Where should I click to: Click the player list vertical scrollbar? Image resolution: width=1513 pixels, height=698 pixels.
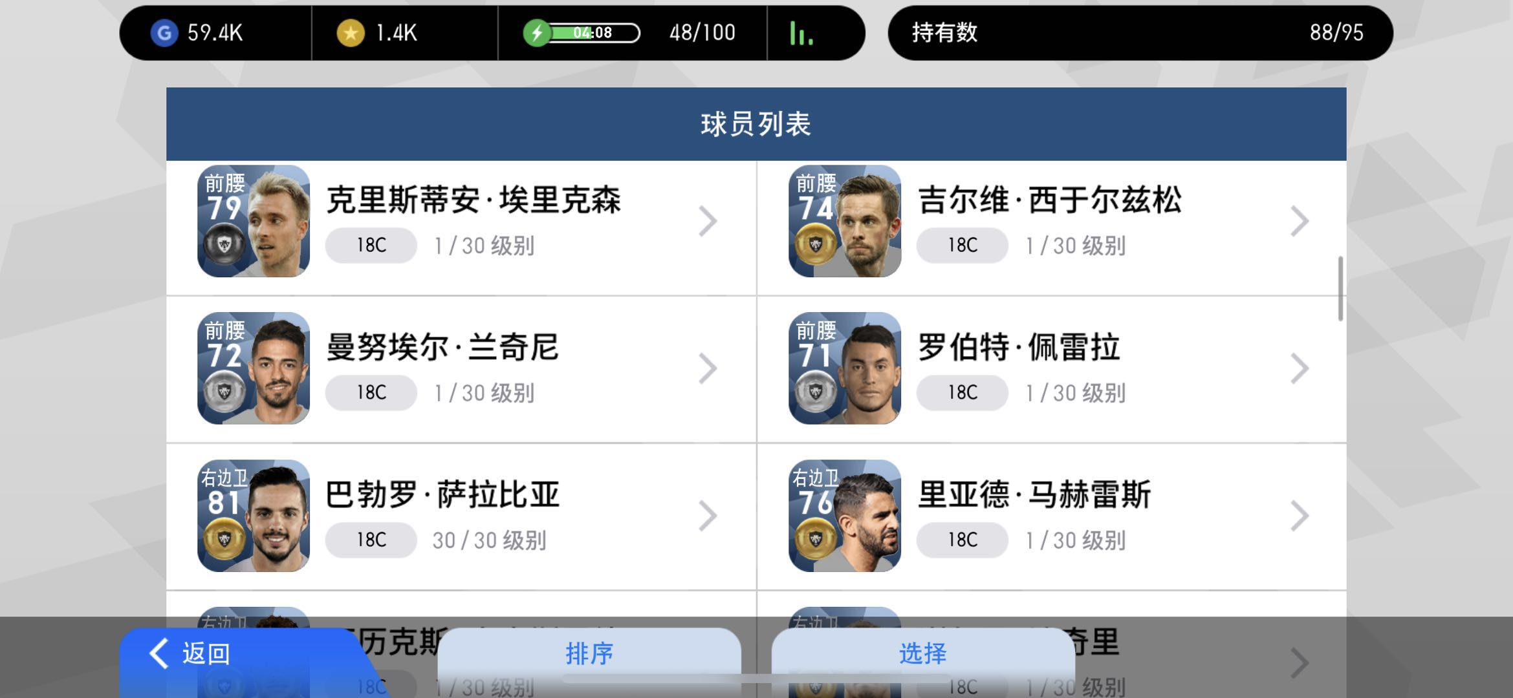pyautogui.click(x=1340, y=288)
